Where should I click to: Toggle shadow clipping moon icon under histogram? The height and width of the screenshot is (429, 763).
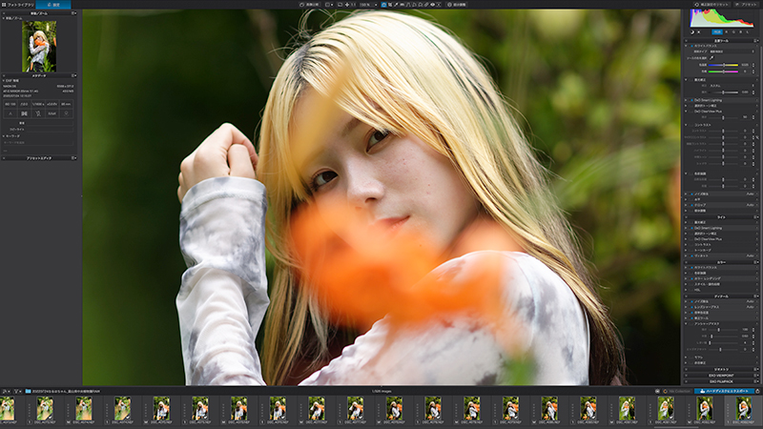pos(692,32)
